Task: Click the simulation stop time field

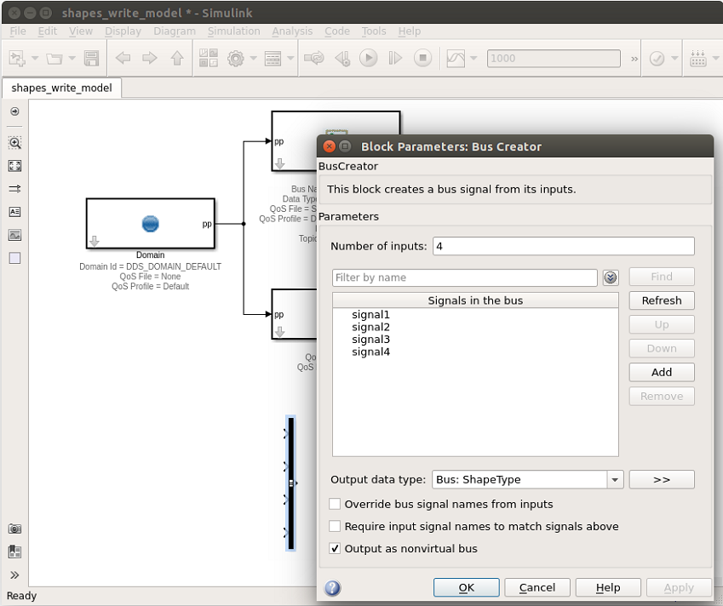Action: tap(554, 59)
